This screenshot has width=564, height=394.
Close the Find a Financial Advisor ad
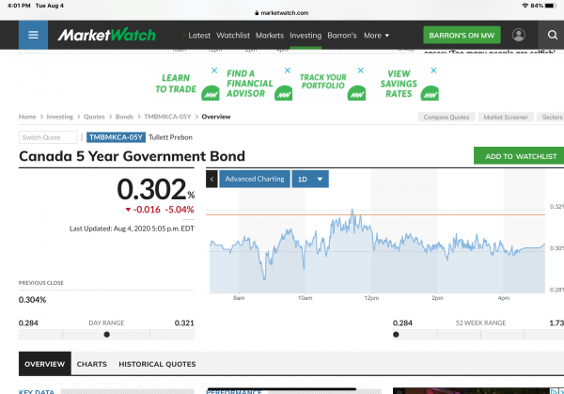[287, 71]
